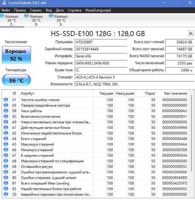Click the Стандарт field ACS-4 Revision 5

coord(134,77)
